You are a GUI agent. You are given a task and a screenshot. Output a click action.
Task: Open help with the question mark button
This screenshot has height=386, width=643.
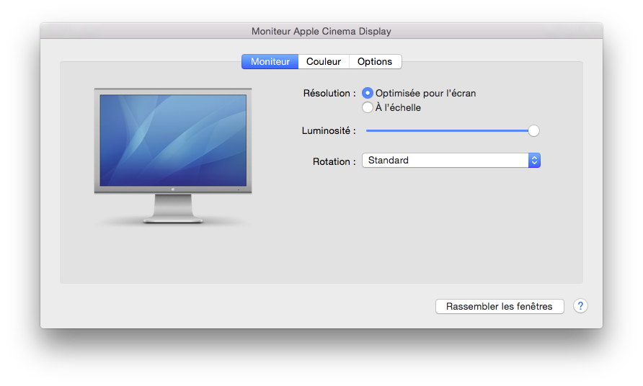pos(580,305)
